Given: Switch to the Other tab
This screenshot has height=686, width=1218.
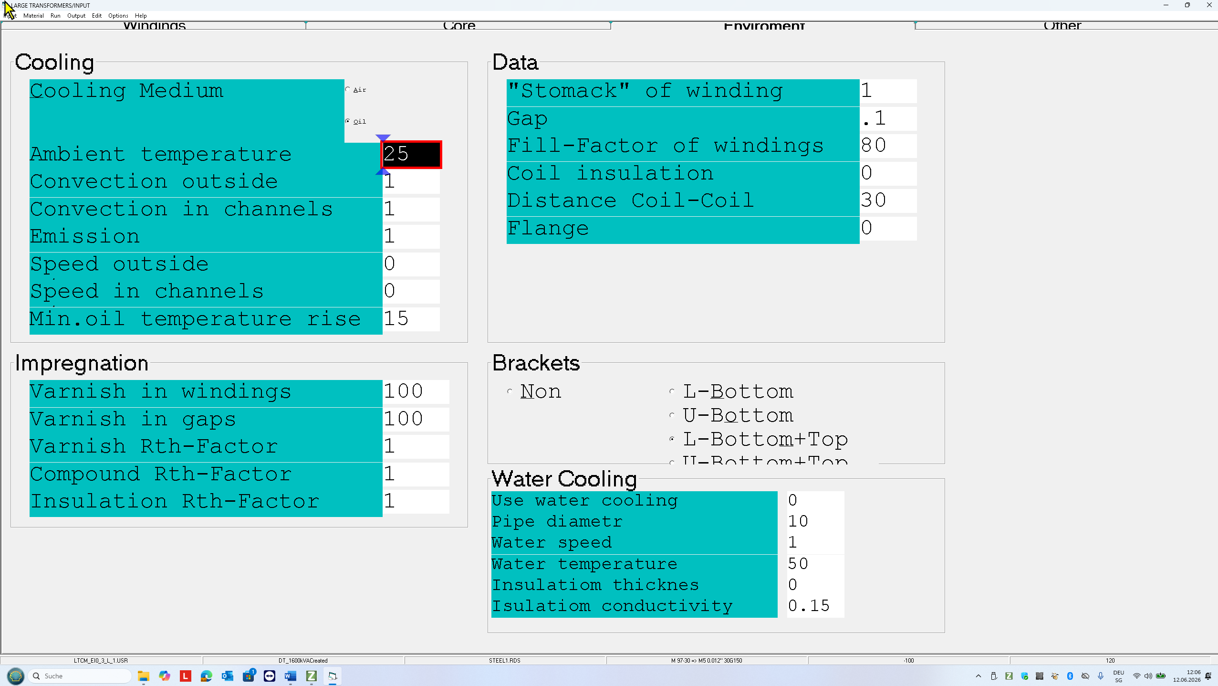Looking at the screenshot, I should pyautogui.click(x=1066, y=25).
